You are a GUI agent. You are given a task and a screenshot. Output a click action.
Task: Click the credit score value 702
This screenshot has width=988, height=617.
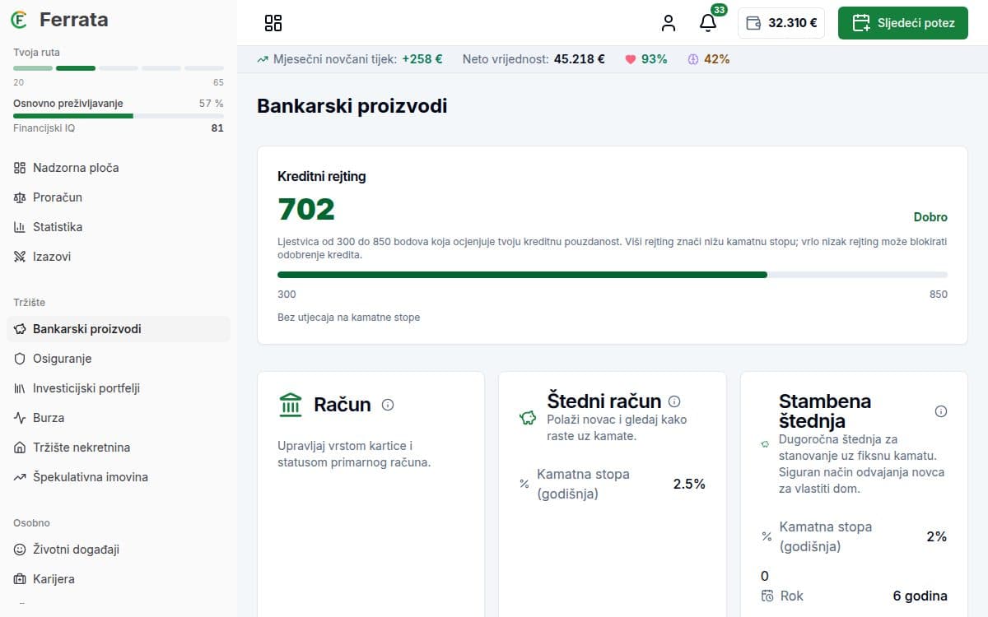pos(306,210)
